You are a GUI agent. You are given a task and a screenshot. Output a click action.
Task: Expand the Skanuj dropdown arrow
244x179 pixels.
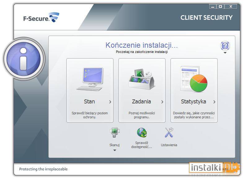(x=115, y=150)
